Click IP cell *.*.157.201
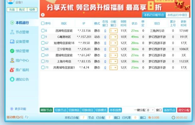This screenshot has width=195, height=125. [84, 37]
